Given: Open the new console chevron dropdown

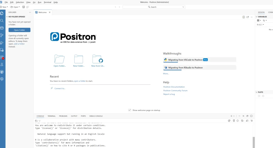Looking at the screenshot, I should pyautogui.click(x=234, y=116).
